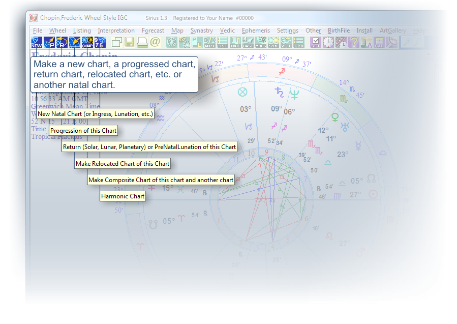The width and height of the screenshot is (457, 324).
Task: Click the VED. Vedic Om icon
Action: point(286,42)
